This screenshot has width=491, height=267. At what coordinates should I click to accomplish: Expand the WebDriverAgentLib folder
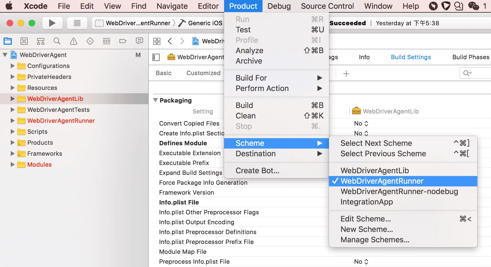(12, 99)
